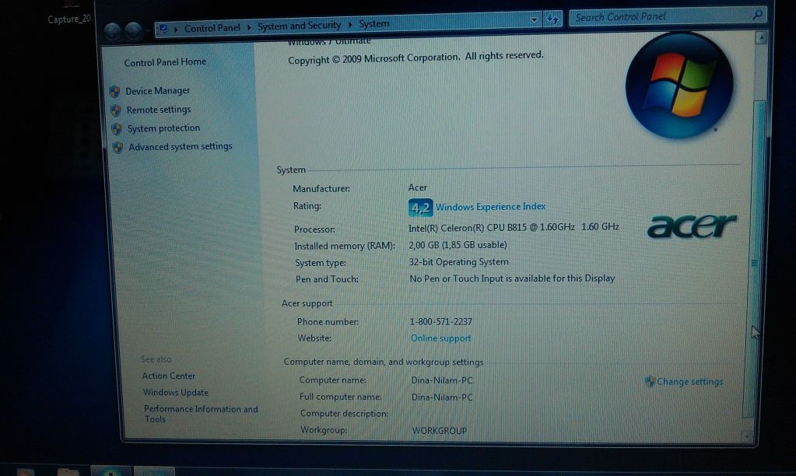Click the No Pen or Touch Input text
Viewport: 796px width, 476px height.
[512, 278]
